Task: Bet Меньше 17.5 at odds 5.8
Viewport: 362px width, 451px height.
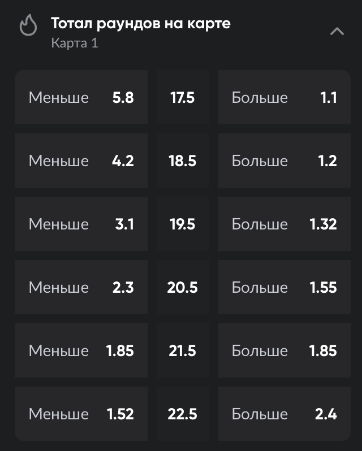Action: coord(81,98)
